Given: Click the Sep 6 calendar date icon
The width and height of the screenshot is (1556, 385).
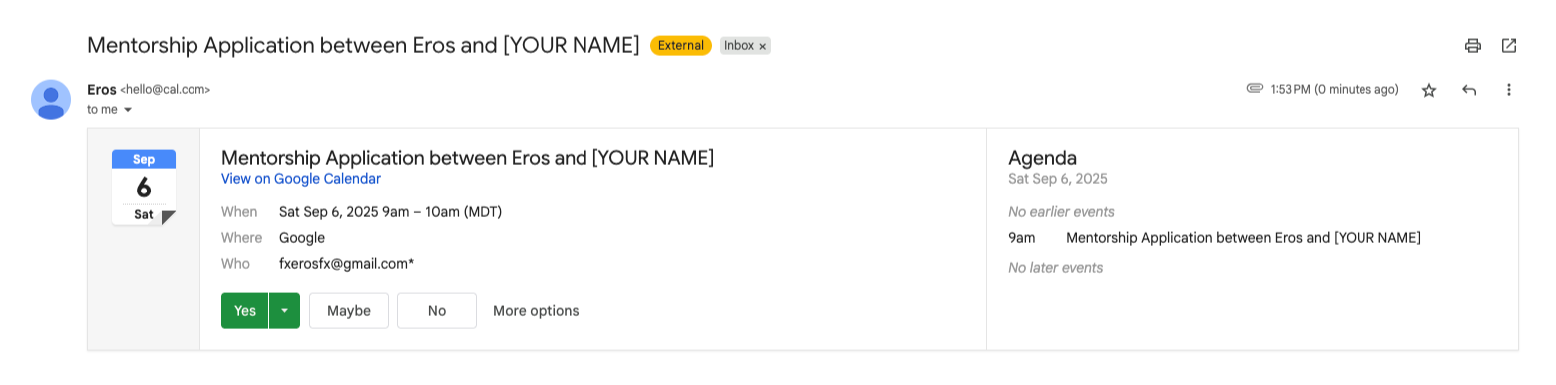Looking at the screenshot, I should 144,188.
